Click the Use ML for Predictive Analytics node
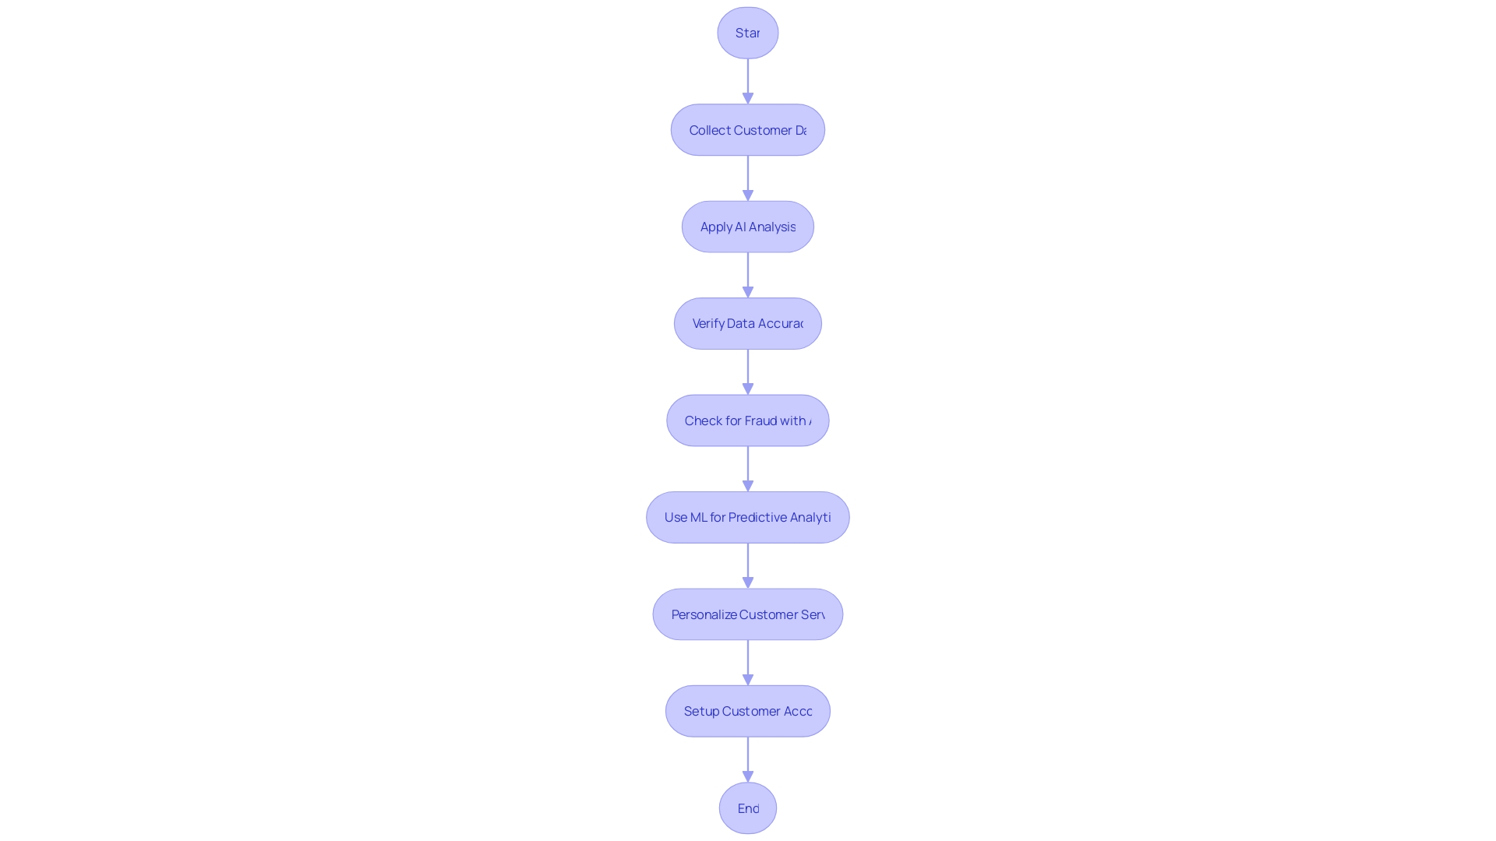Image resolution: width=1496 pixels, height=841 pixels. [x=748, y=516]
